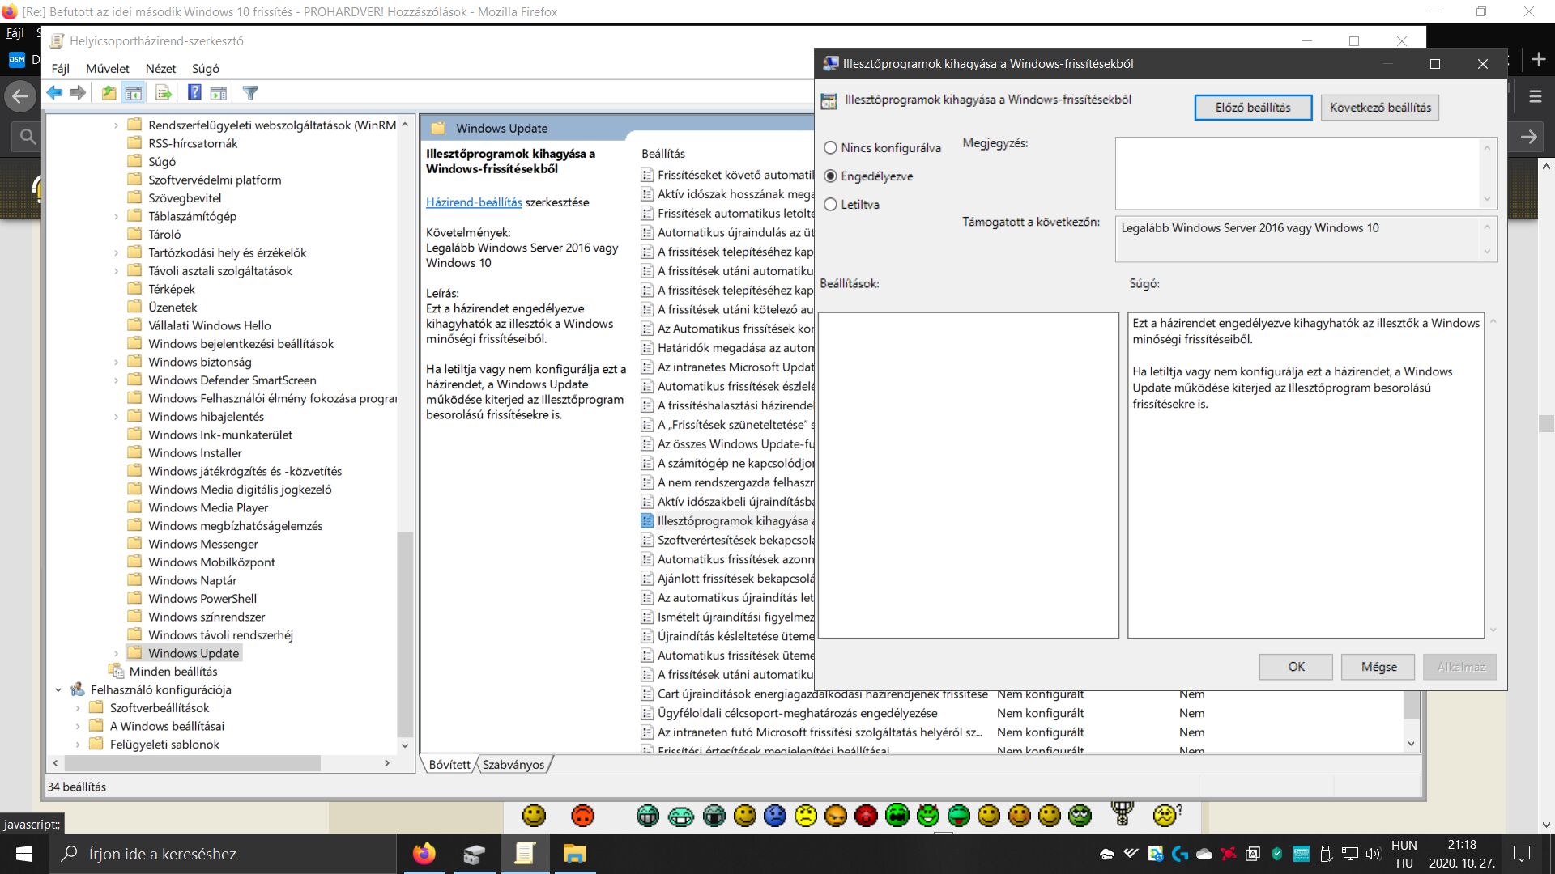The width and height of the screenshot is (1555, 874).
Task: Switch to the 'Bővített' tab
Action: click(449, 765)
